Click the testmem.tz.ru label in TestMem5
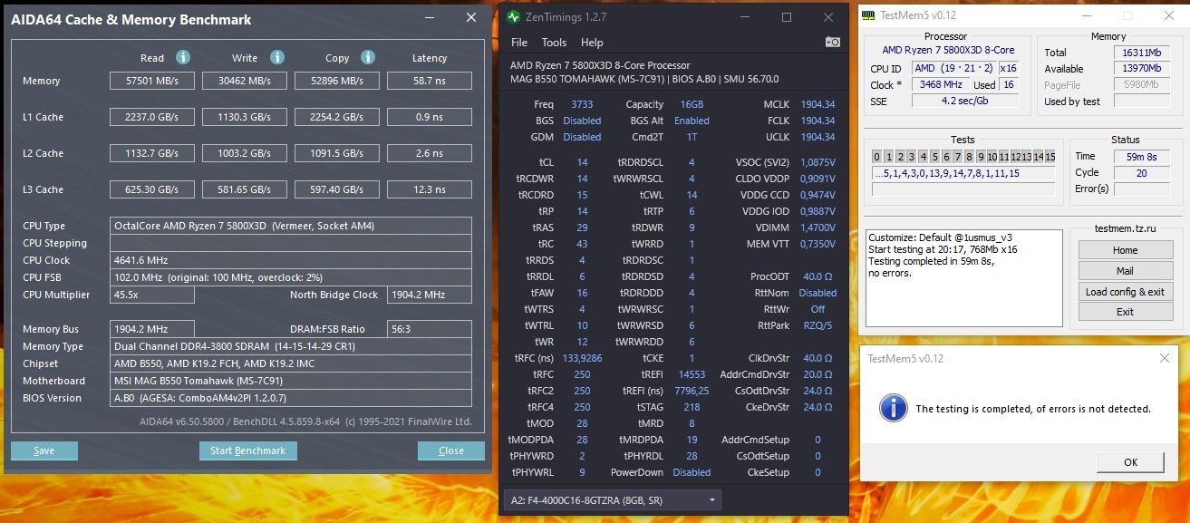 [1125, 230]
